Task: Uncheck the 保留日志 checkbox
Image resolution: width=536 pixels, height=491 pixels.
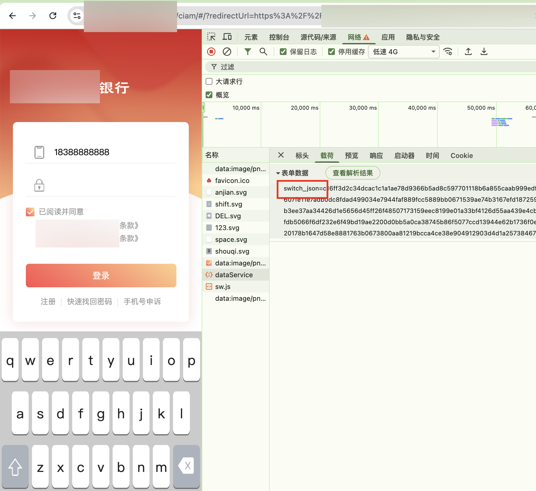Action: click(283, 52)
